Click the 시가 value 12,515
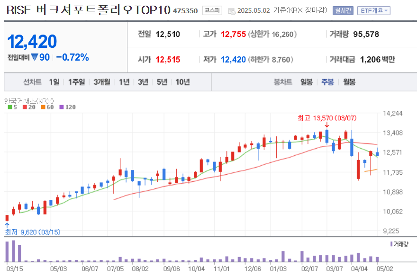 pos(168,60)
